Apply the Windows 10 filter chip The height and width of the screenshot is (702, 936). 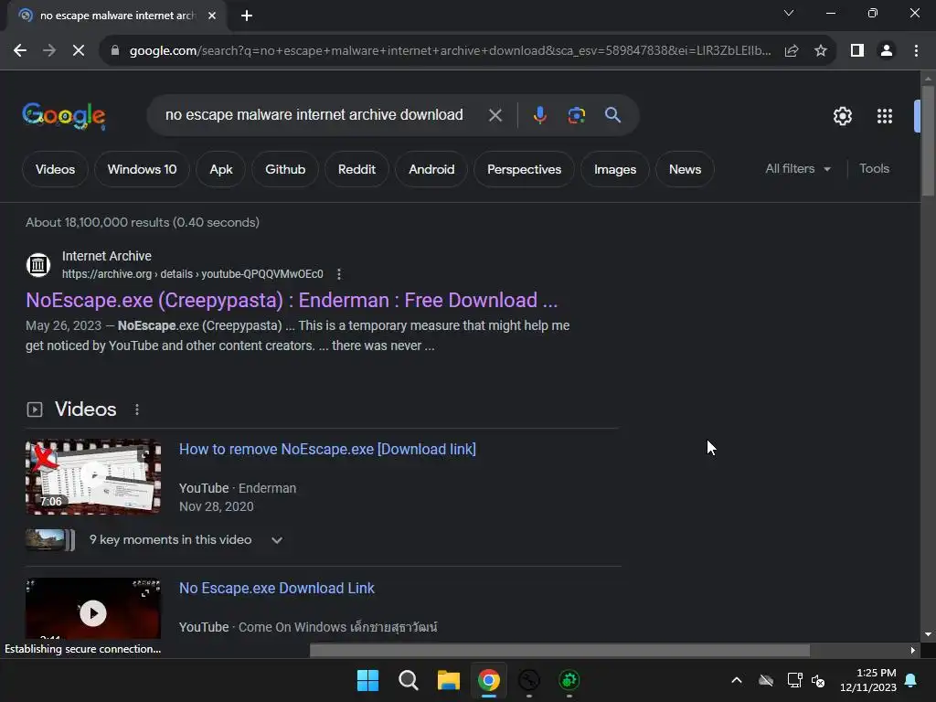pos(142,169)
